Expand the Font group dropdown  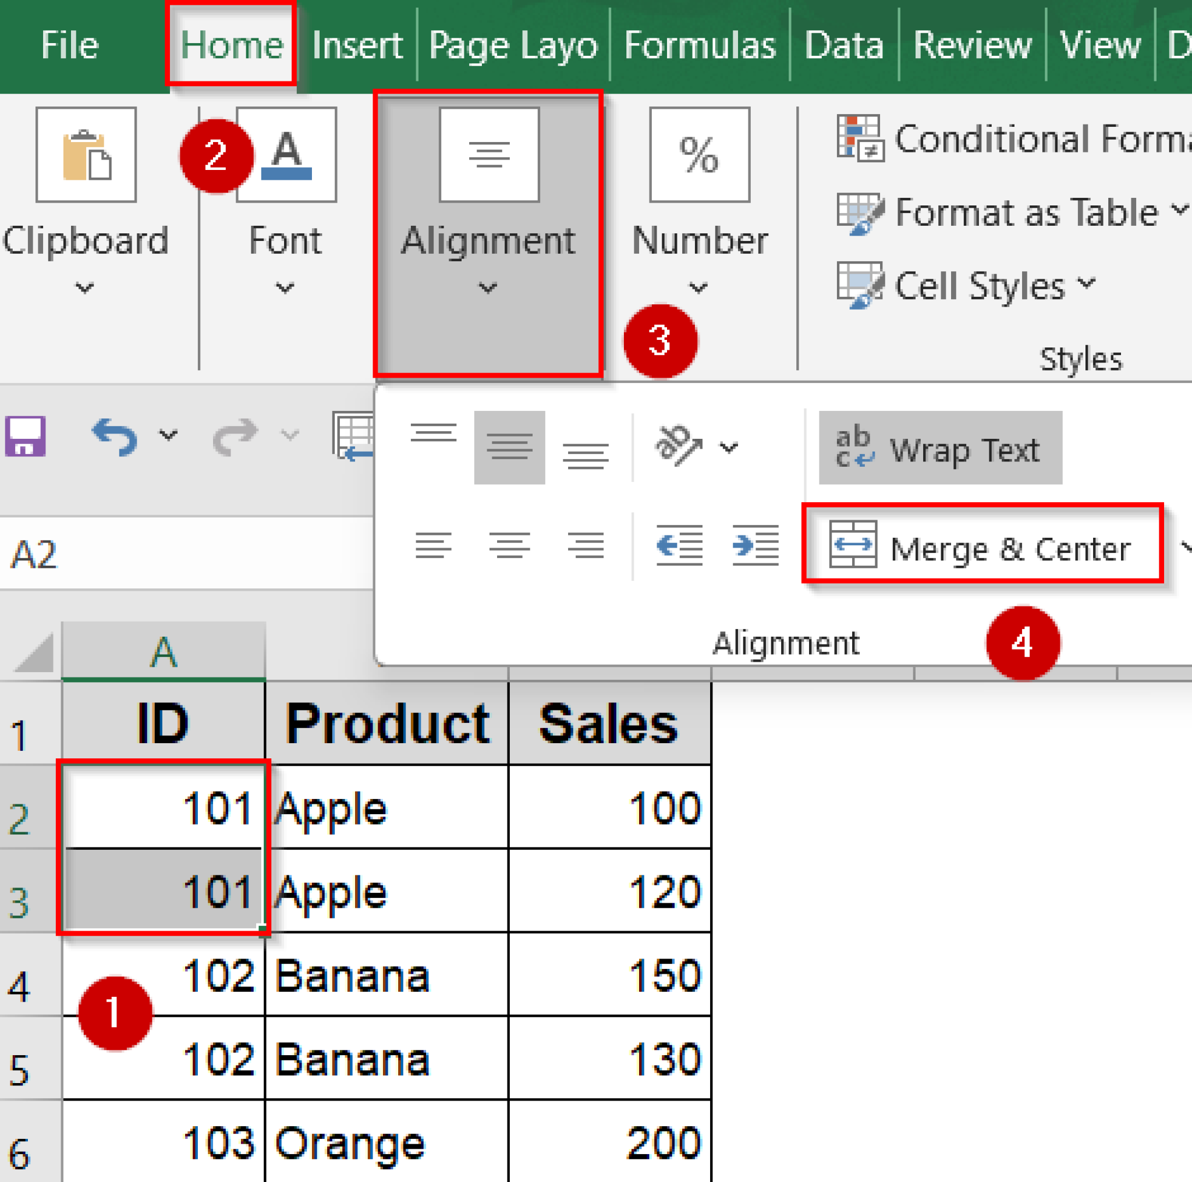[x=285, y=287]
